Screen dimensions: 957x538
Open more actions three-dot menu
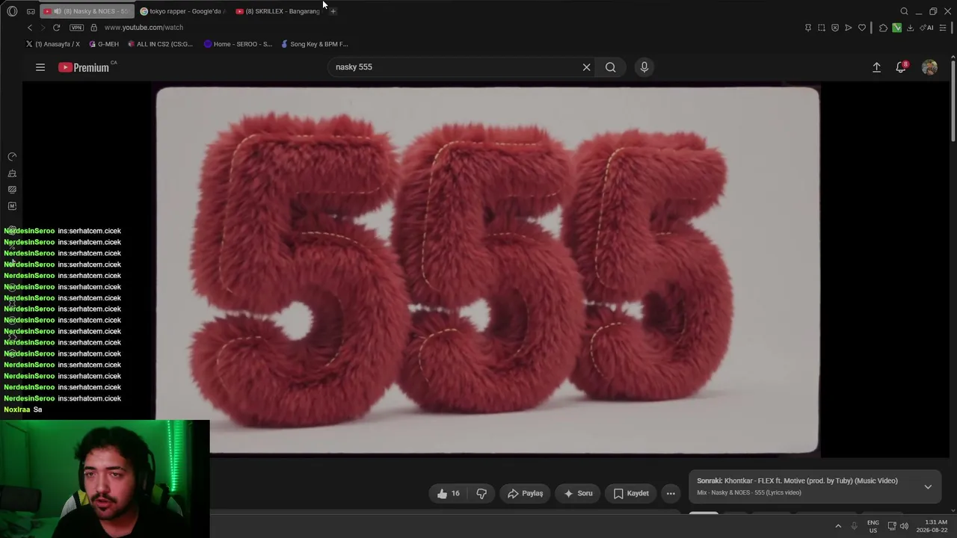point(671,493)
